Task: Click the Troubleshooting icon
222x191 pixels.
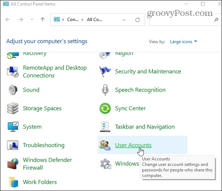Action: point(13,145)
